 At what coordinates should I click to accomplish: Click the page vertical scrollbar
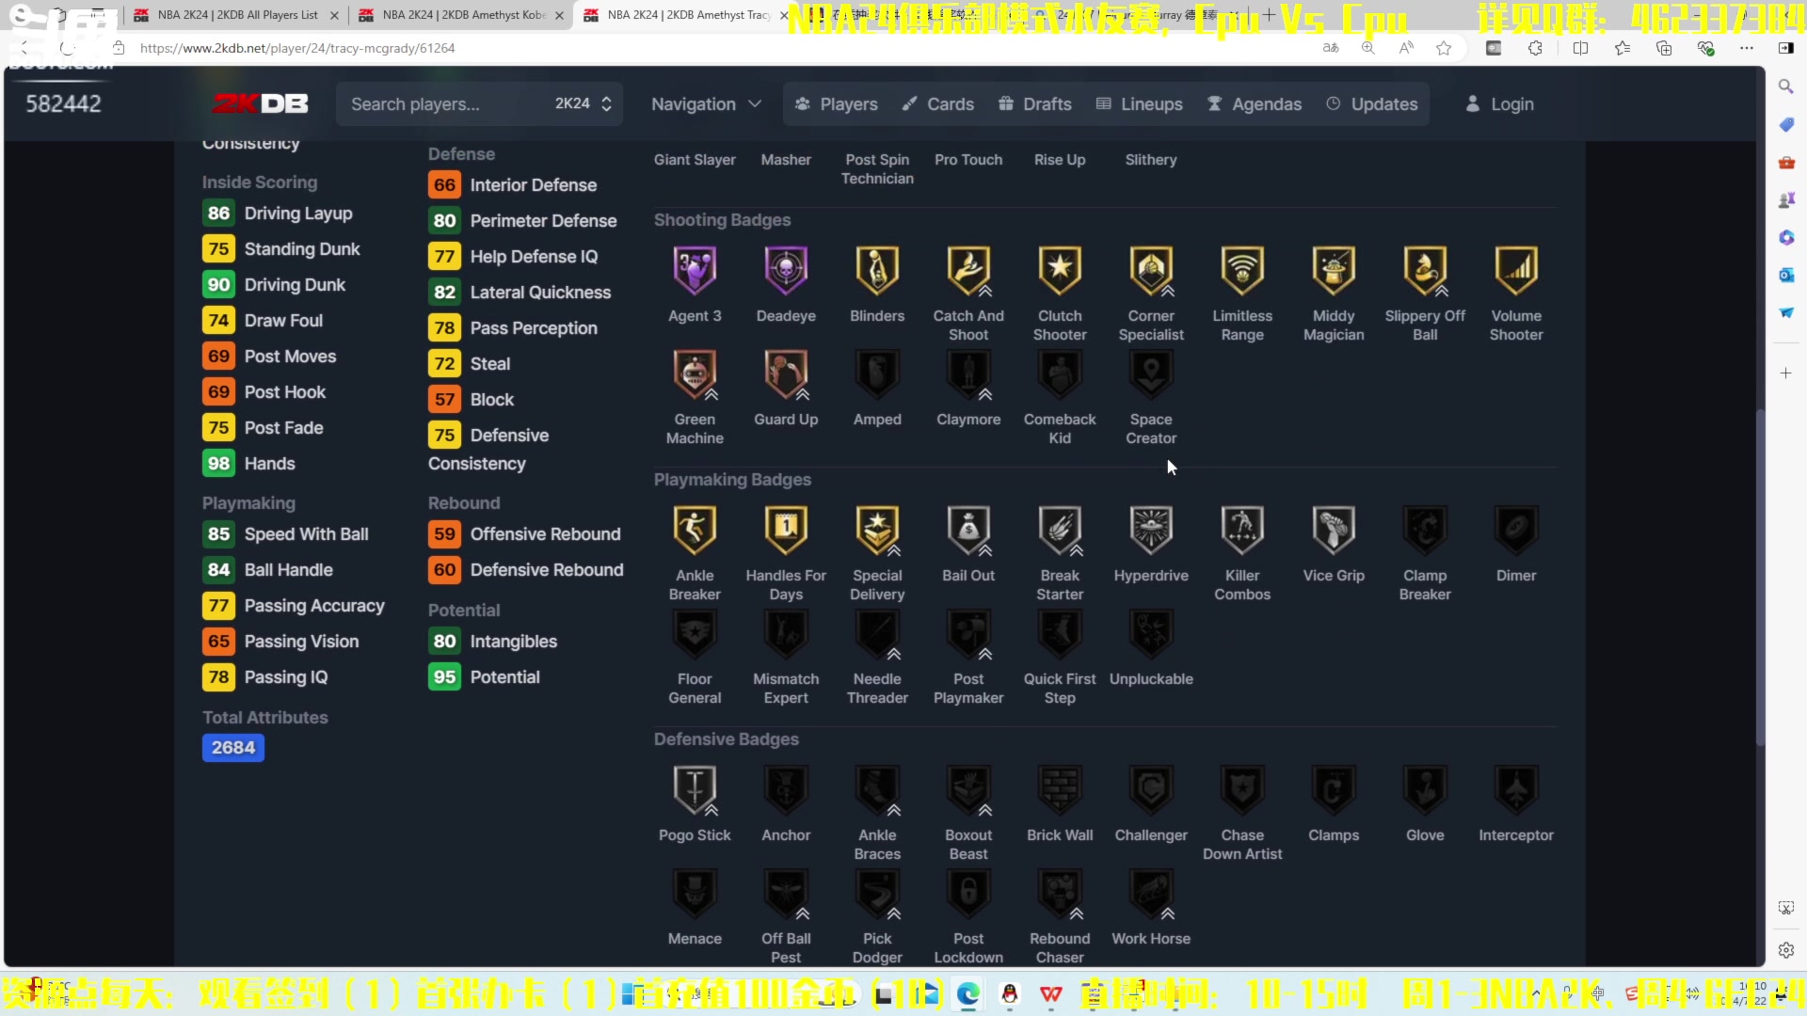(1759, 579)
